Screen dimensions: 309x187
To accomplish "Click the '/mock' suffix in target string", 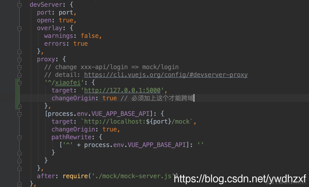I will pyautogui.click(x=180, y=122).
